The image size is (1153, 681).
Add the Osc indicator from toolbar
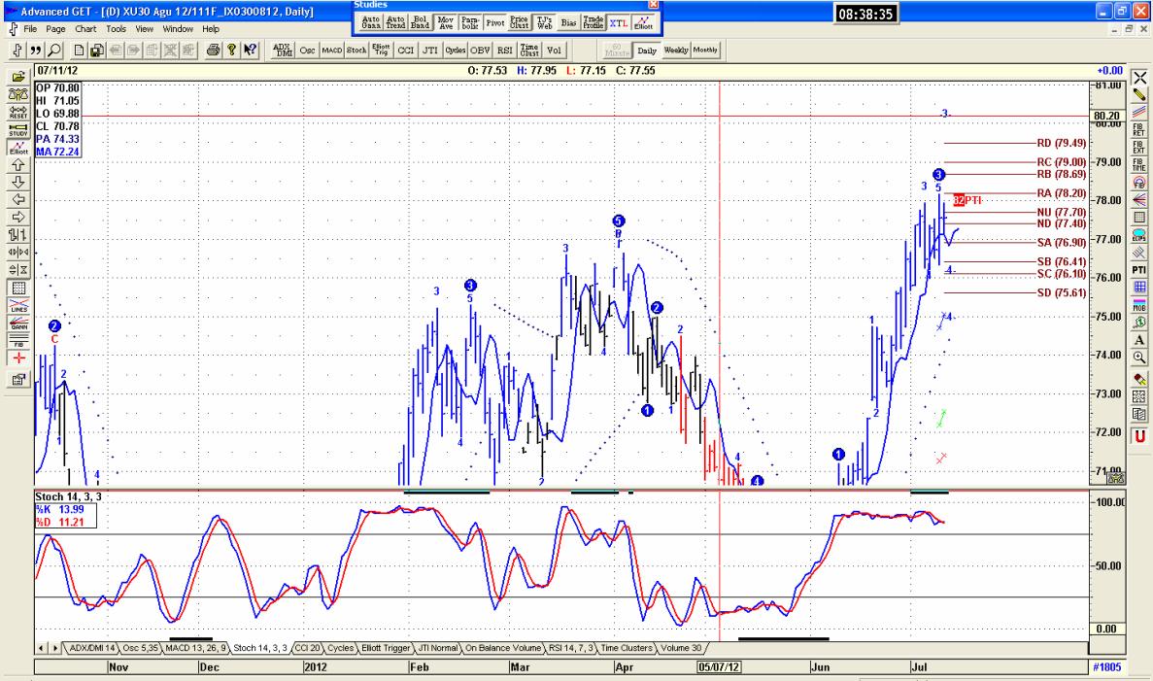click(x=307, y=50)
